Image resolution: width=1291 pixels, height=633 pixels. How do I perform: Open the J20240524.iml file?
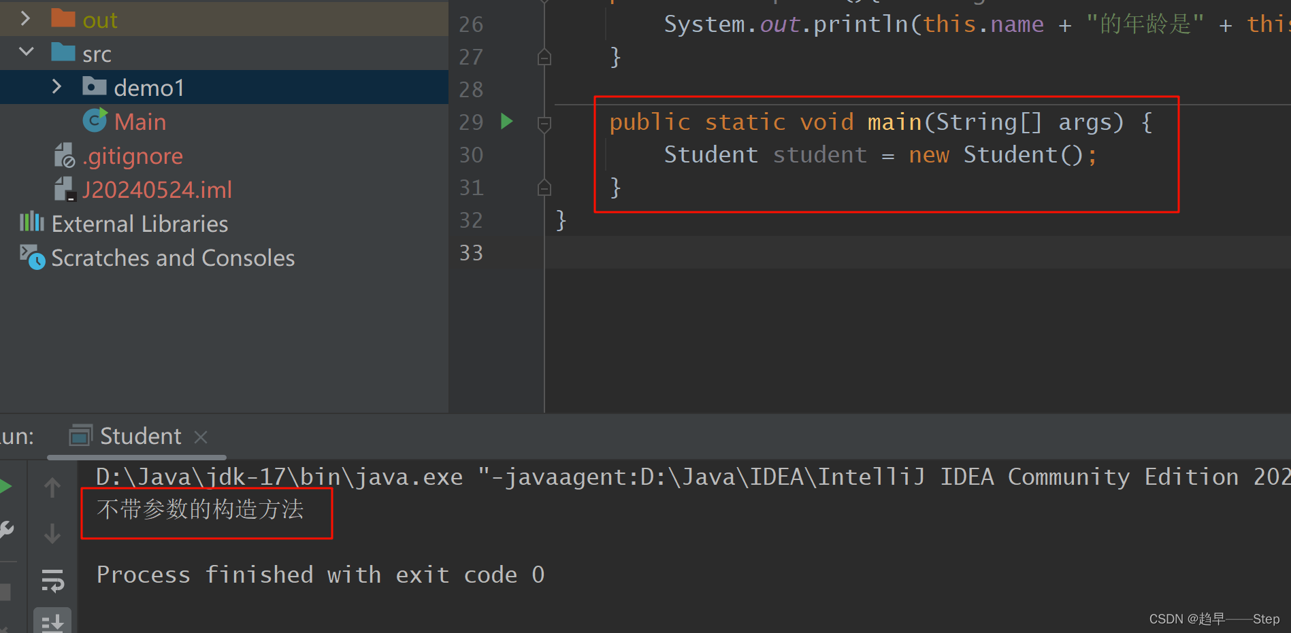tap(157, 190)
